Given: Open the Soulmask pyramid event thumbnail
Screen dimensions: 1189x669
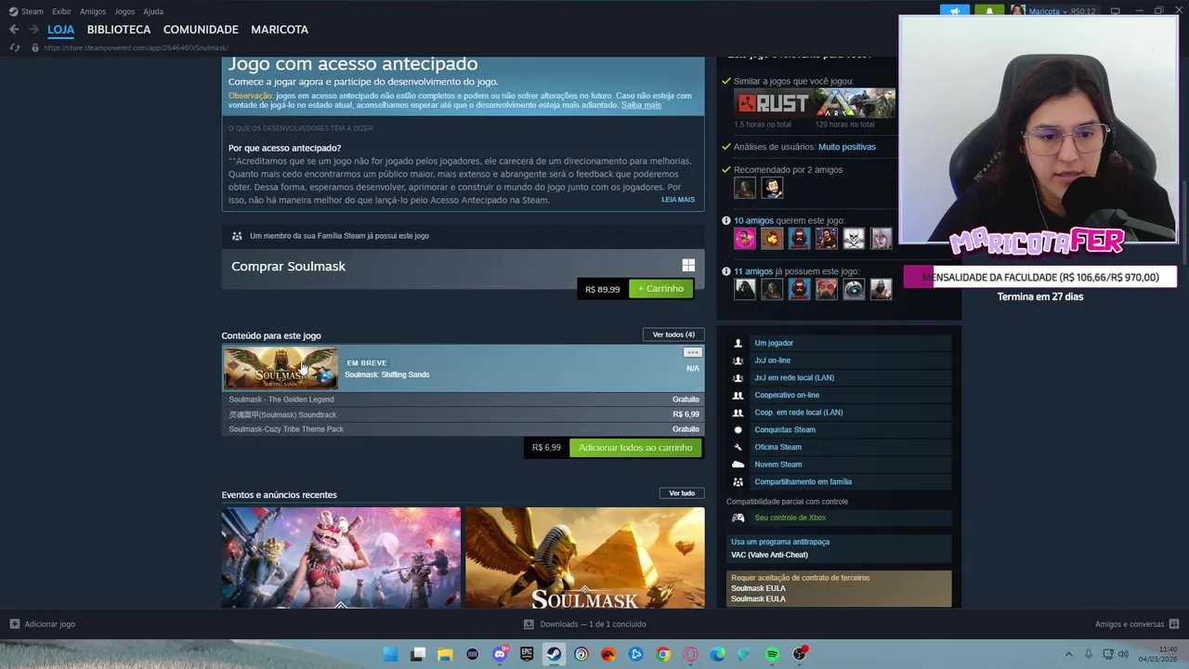Looking at the screenshot, I should tap(585, 557).
